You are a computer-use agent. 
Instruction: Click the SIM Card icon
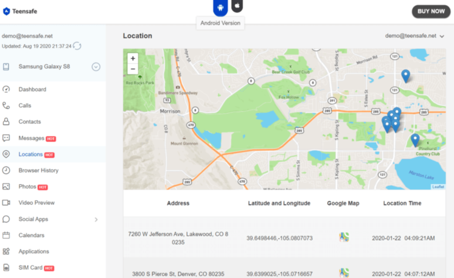click(6, 267)
